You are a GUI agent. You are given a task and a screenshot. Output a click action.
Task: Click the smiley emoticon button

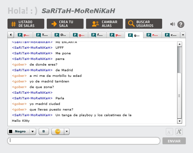58,131
